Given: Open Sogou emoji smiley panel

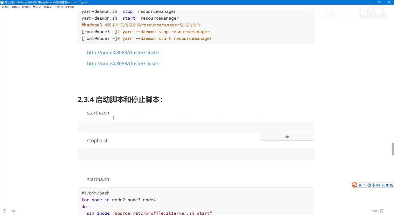Looking at the screenshot, I should (369, 185).
